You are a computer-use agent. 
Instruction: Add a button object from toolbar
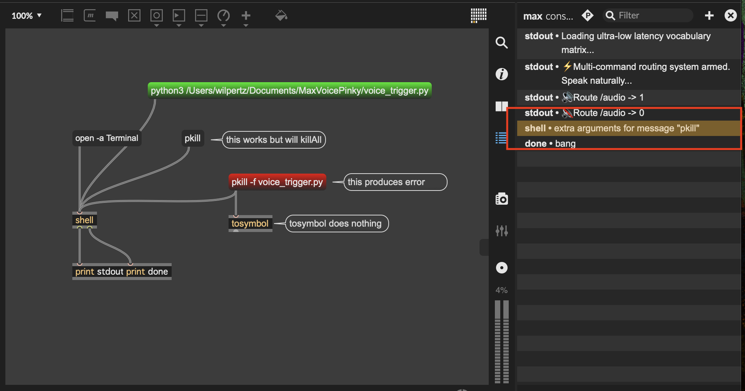click(x=156, y=16)
